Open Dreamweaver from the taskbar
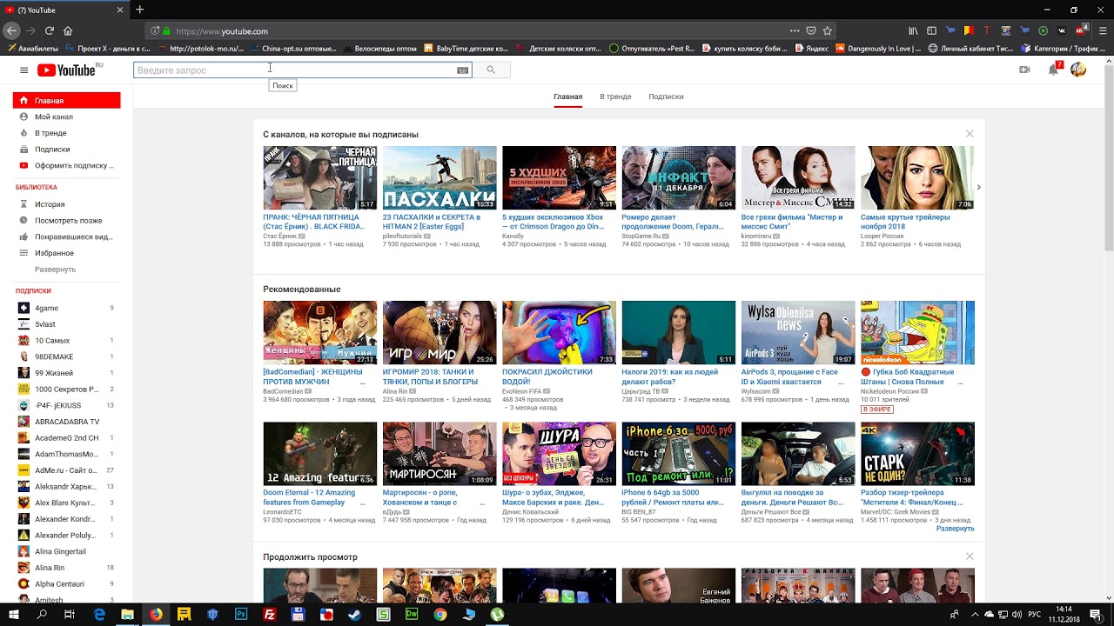Image resolution: width=1114 pixels, height=626 pixels. point(412,614)
